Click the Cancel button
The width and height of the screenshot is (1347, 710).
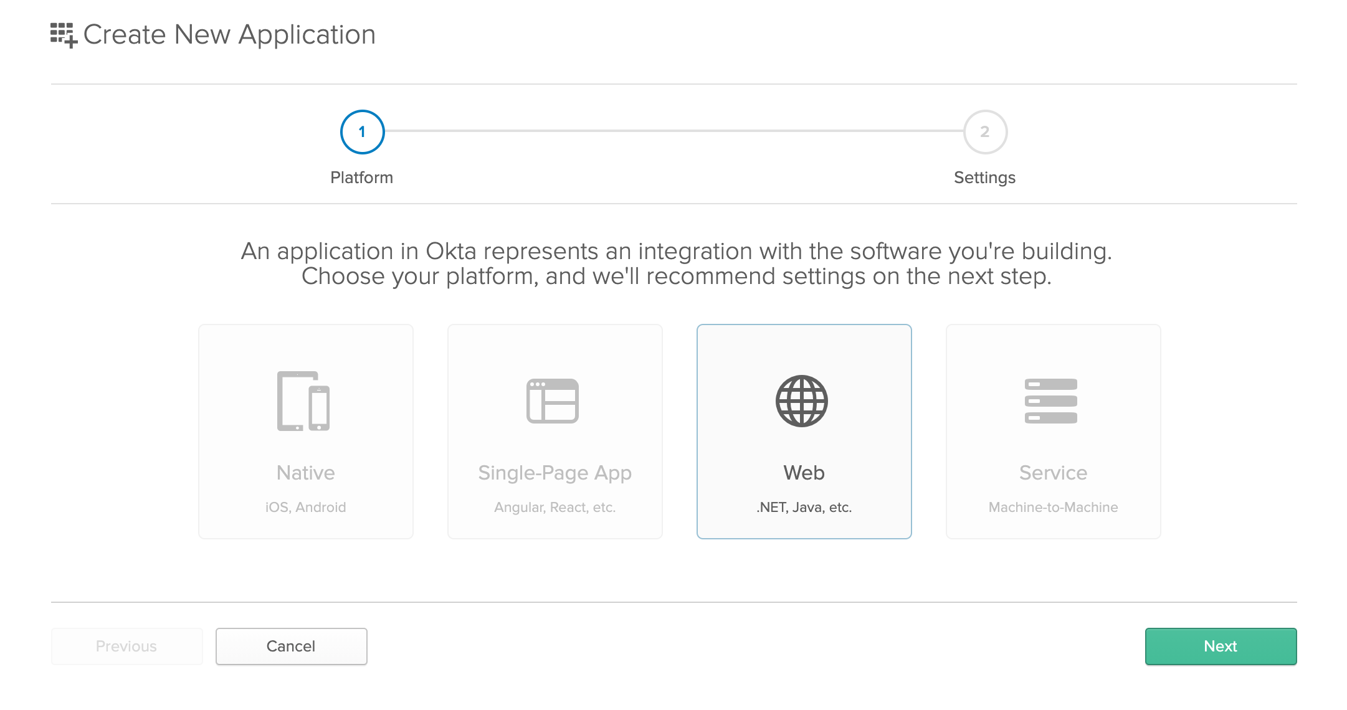click(x=291, y=646)
